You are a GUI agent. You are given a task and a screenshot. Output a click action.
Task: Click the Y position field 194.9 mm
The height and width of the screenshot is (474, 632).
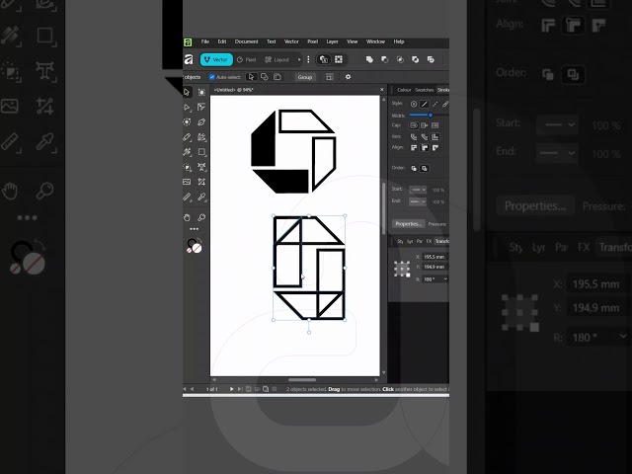pyautogui.click(x=434, y=267)
